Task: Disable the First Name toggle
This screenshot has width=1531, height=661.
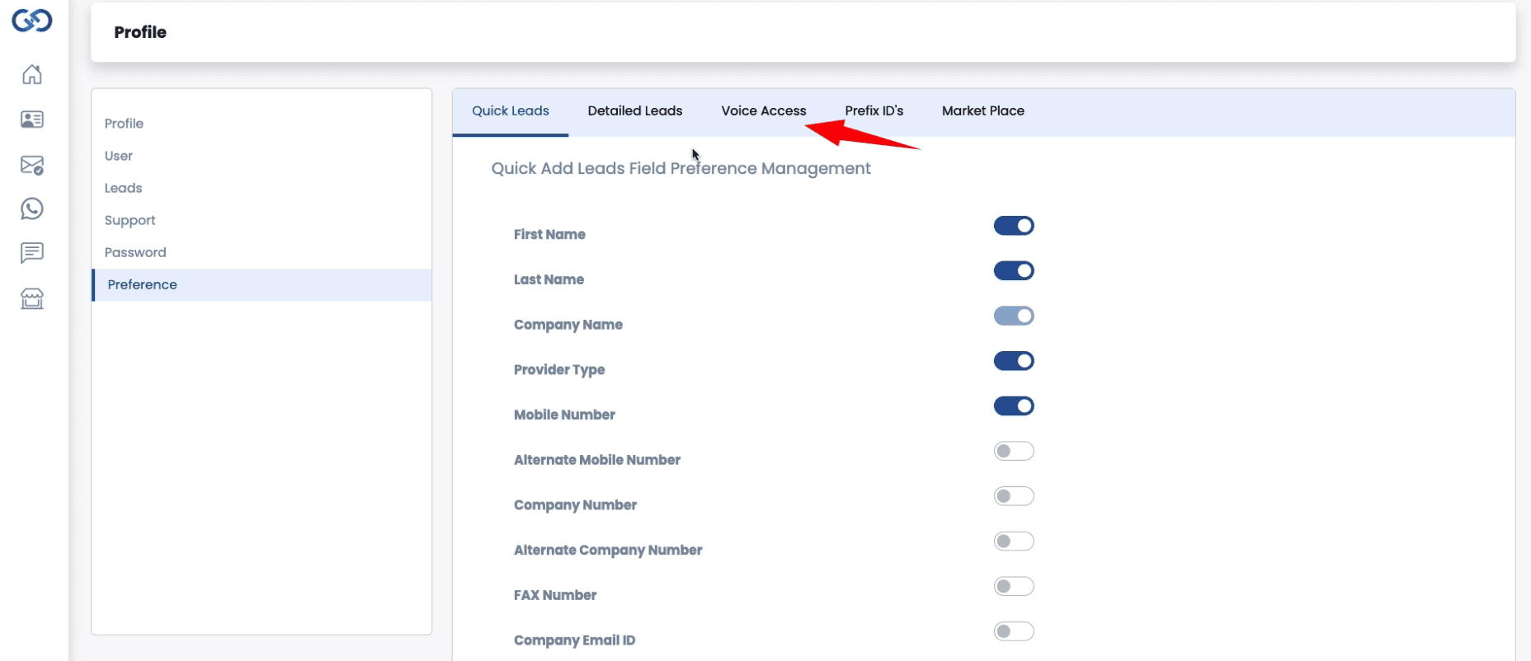Action: [1013, 226]
